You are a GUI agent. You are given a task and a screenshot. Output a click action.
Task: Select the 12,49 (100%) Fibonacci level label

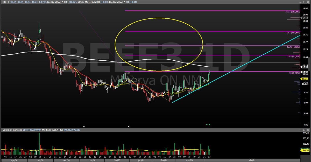coord(293,47)
